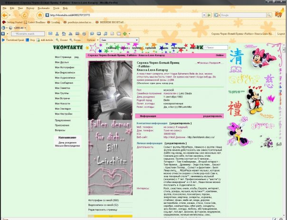287x220 pixels.
Task: Click the VKontakte toolbar music note icon
Action: point(105,33)
